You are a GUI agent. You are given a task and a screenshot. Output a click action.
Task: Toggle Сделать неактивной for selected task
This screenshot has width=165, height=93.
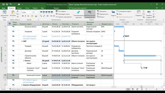click(64, 17)
